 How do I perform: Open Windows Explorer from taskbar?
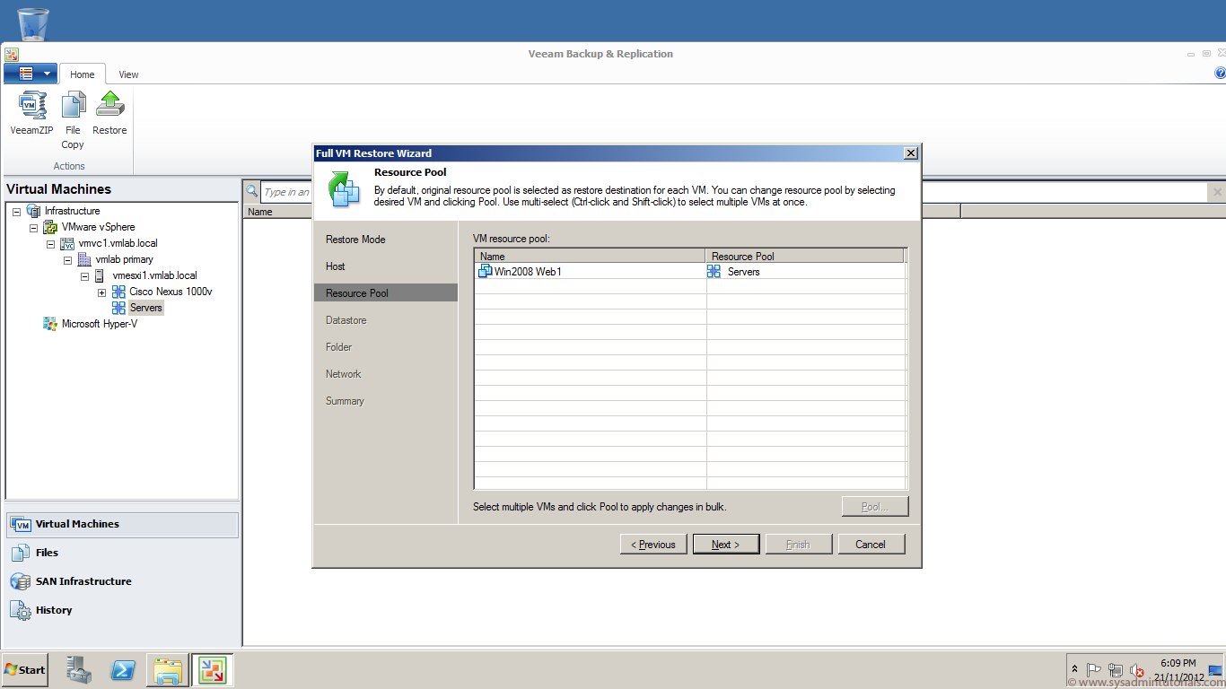(x=167, y=670)
